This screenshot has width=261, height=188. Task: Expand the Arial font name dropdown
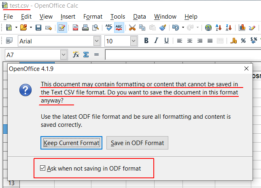pos(97,41)
